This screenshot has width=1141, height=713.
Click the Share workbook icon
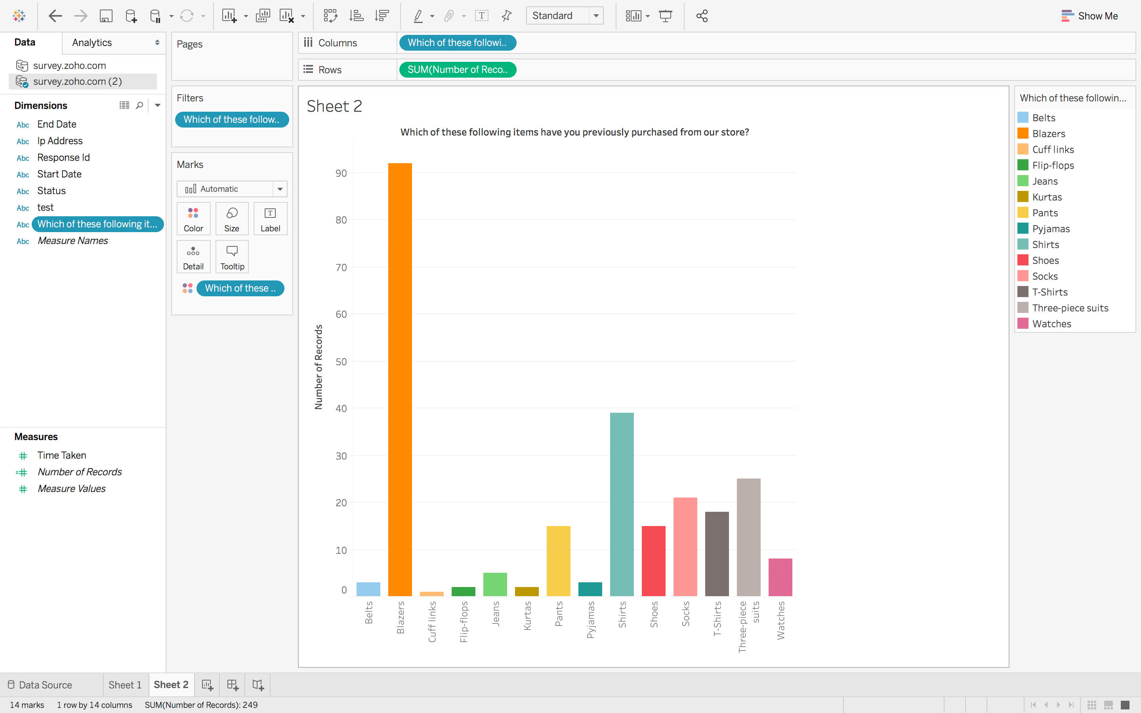pyautogui.click(x=702, y=16)
